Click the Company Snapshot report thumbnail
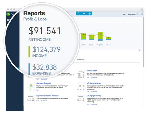 pyautogui.click(x=31, y=87)
